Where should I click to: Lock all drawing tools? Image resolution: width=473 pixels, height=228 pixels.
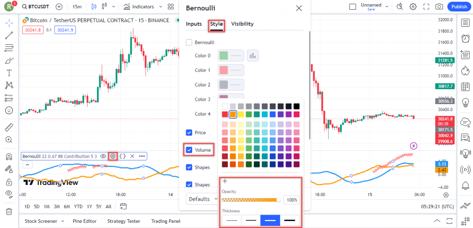(x=9, y=182)
